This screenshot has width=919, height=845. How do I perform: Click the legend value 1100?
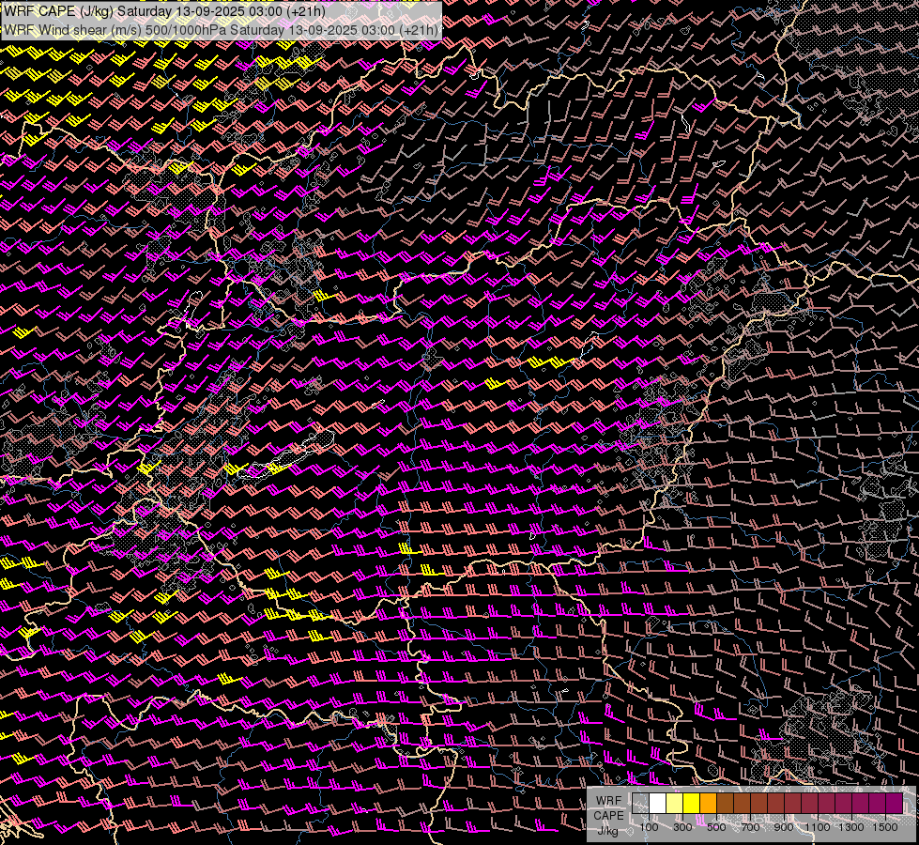click(x=817, y=827)
